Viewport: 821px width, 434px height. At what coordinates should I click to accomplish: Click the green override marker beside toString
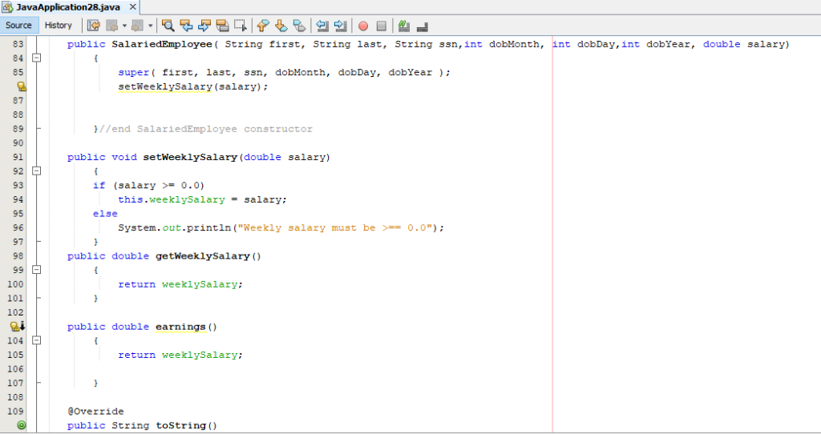coord(21,425)
